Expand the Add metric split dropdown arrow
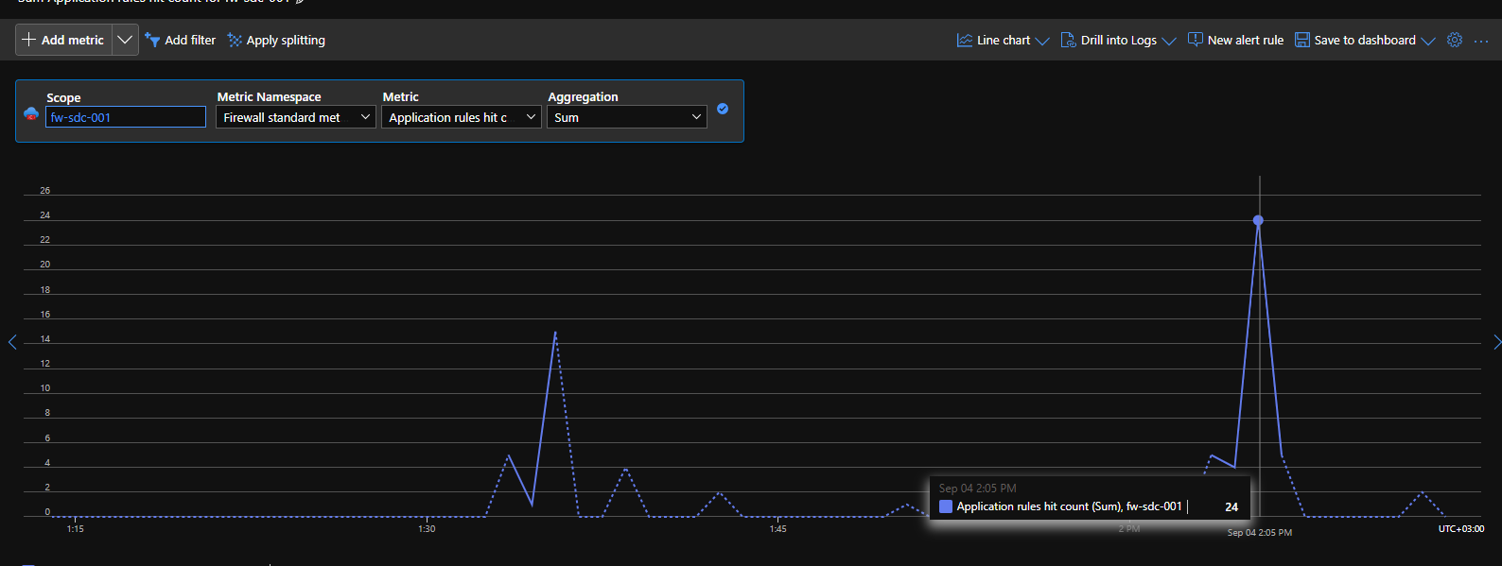This screenshot has height=566, width=1502. (x=125, y=40)
